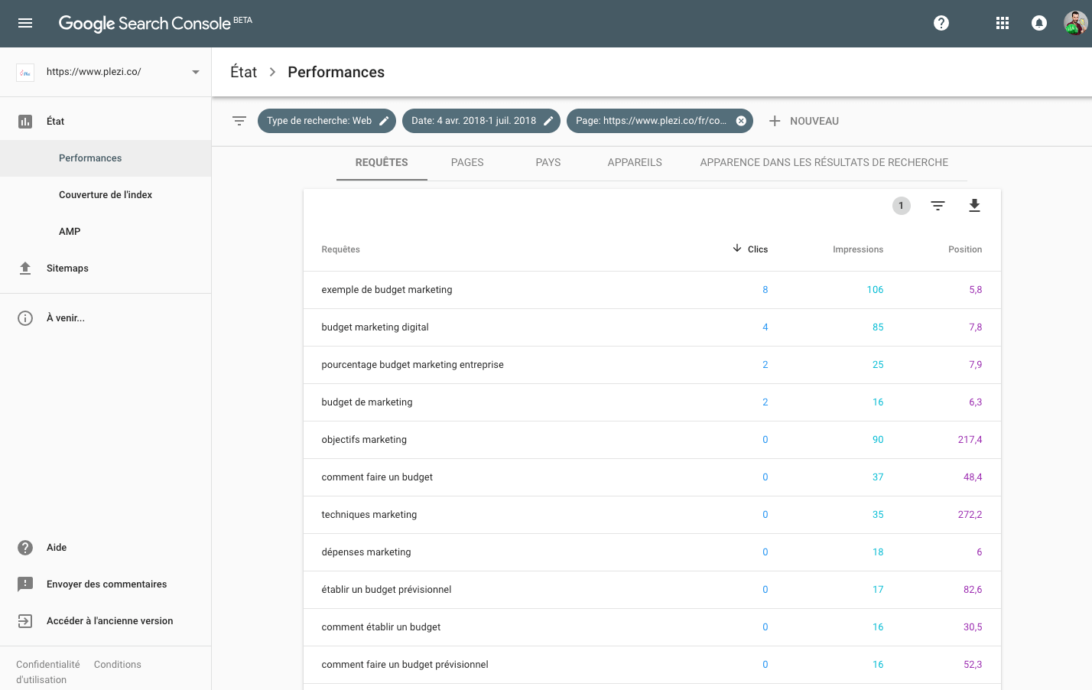Screen dimensions: 1092x690
Task: Open Couverture de l'index
Action: pos(106,195)
